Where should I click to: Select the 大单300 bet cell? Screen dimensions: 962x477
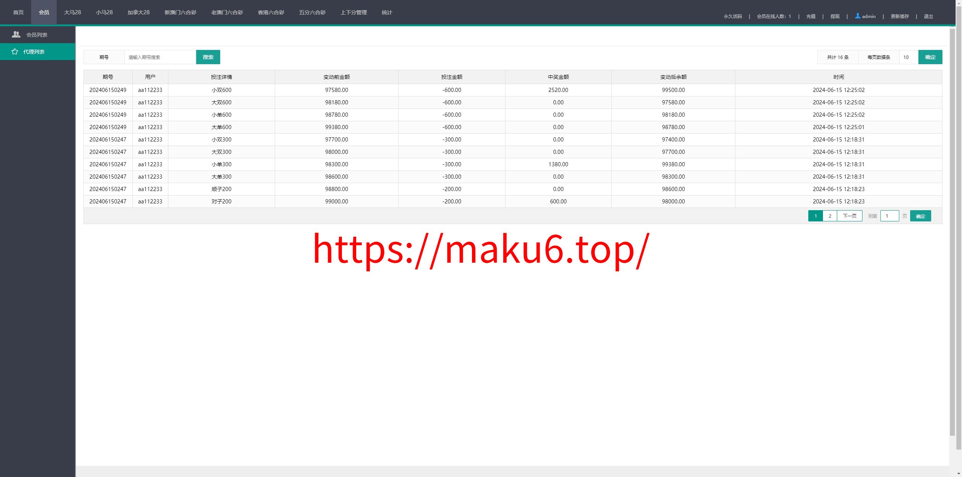tap(221, 177)
